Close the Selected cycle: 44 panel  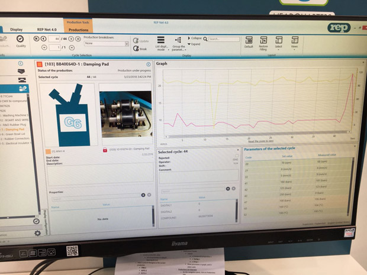pos(238,150)
